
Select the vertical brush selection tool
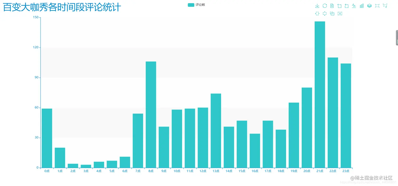coord(325,13)
